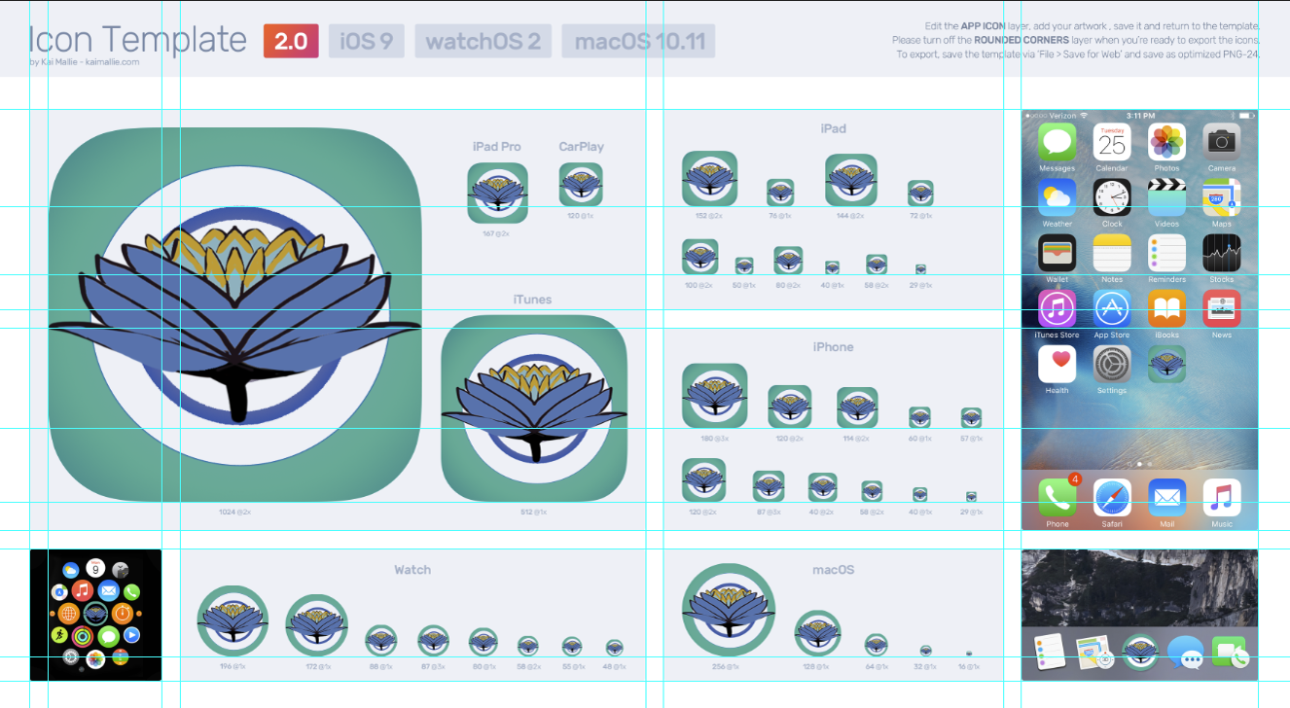Tap the Stocks app icon
The width and height of the screenshot is (1290, 708).
(x=1222, y=253)
